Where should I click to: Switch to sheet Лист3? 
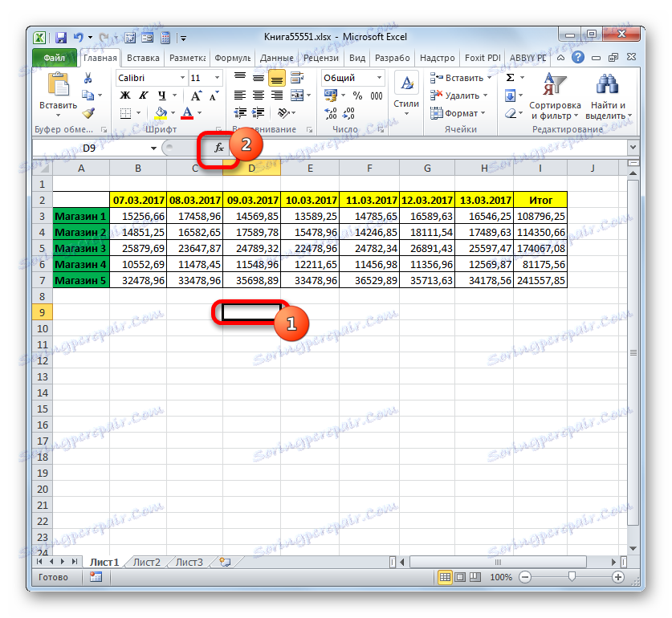189,562
